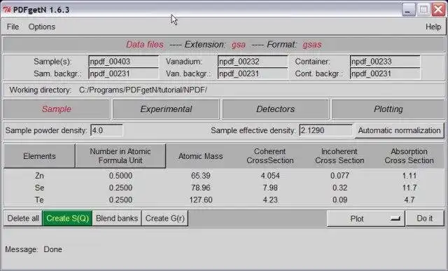Maximize the PDFgetN window
The image size is (448, 271).
coord(423,10)
